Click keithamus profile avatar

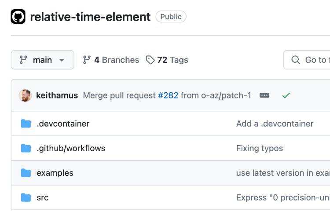(x=26, y=95)
